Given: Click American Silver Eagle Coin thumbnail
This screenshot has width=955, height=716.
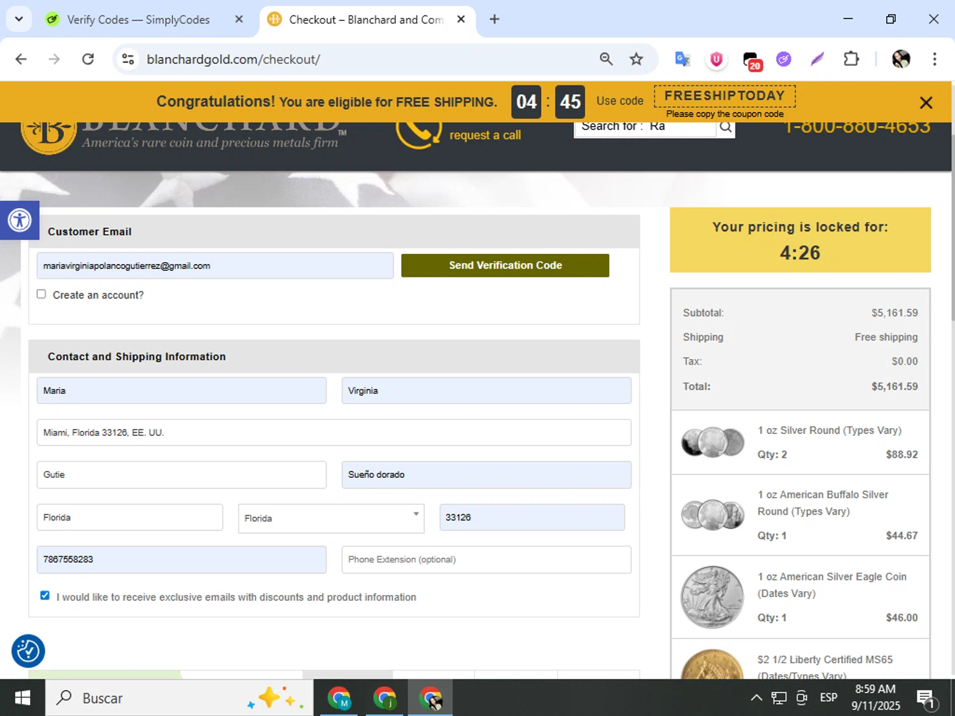Looking at the screenshot, I should click(712, 597).
